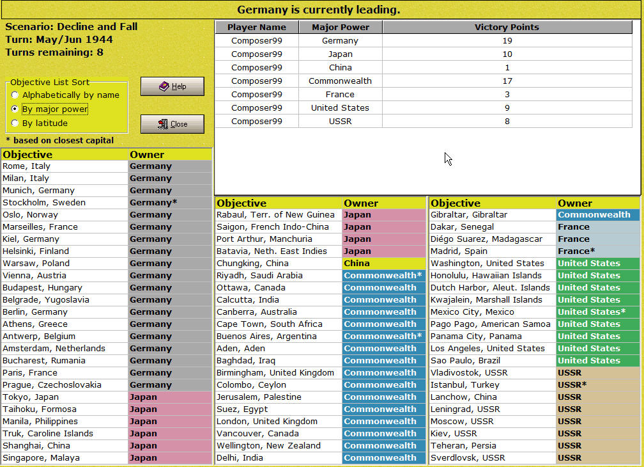
Task: Click France* owner cell for Madrid
Action: [x=598, y=251]
